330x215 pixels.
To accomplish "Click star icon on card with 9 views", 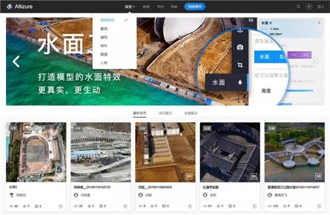I will coord(152,206).
